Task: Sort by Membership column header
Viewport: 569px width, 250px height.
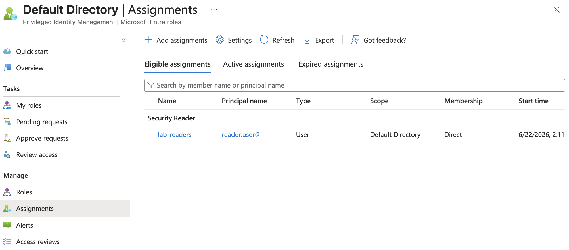Action: [x=463, y=101]
